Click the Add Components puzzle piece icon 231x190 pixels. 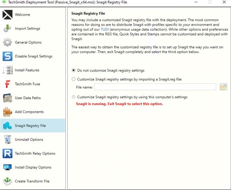coord(7,112)
